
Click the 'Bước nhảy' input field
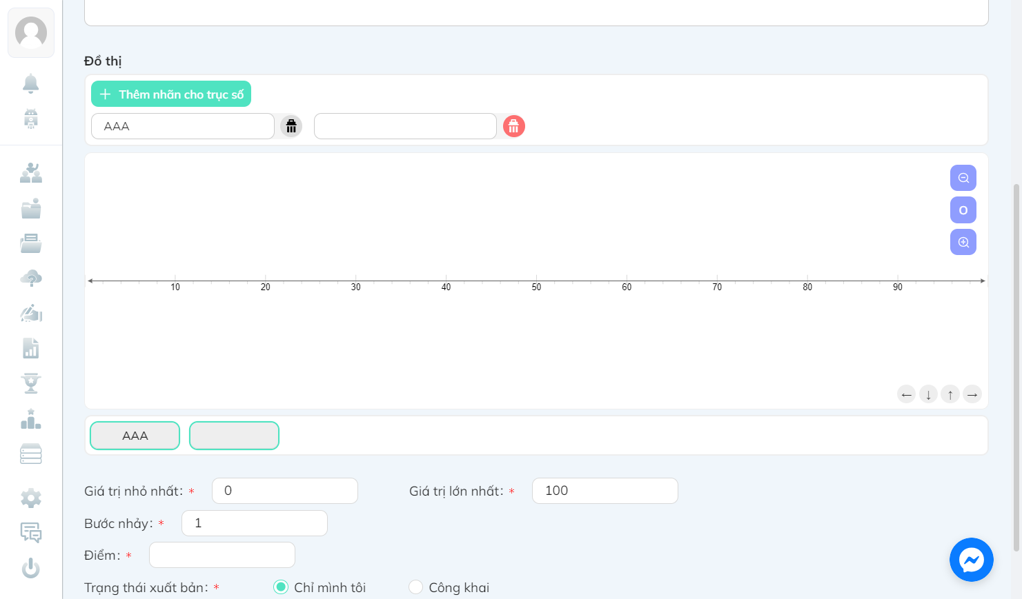click(255, 523)
